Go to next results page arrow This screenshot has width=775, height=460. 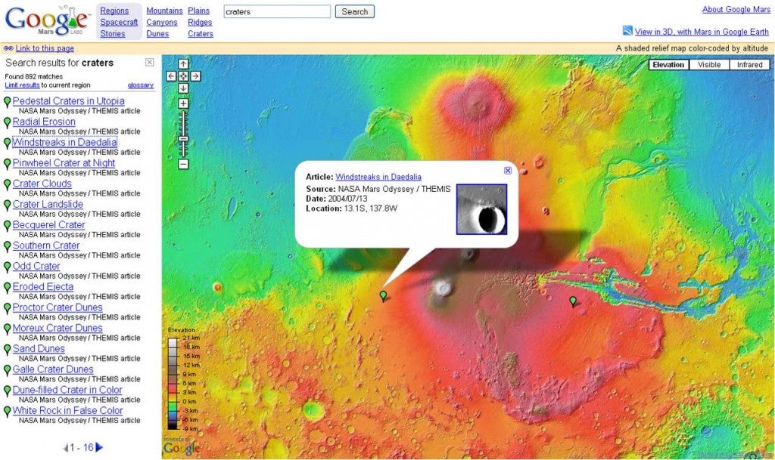click(99, 447)
